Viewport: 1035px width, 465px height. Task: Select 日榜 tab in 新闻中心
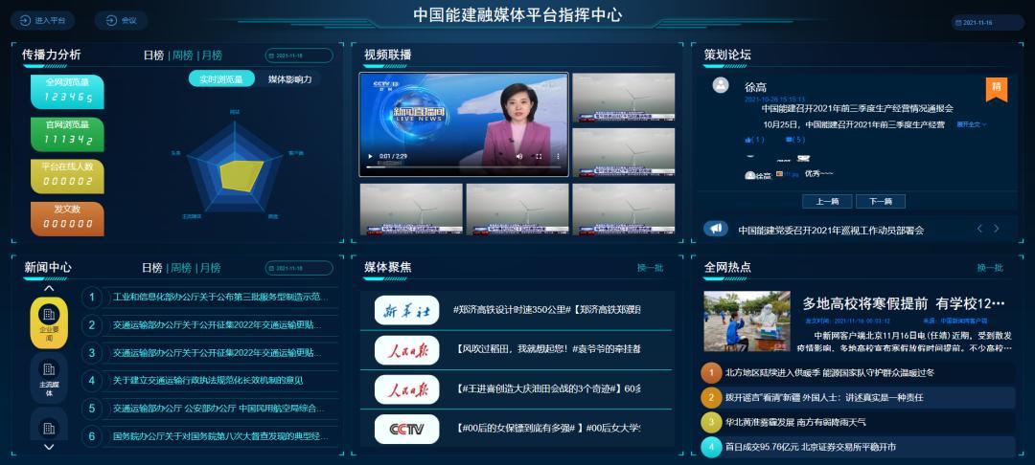point(151,268)
